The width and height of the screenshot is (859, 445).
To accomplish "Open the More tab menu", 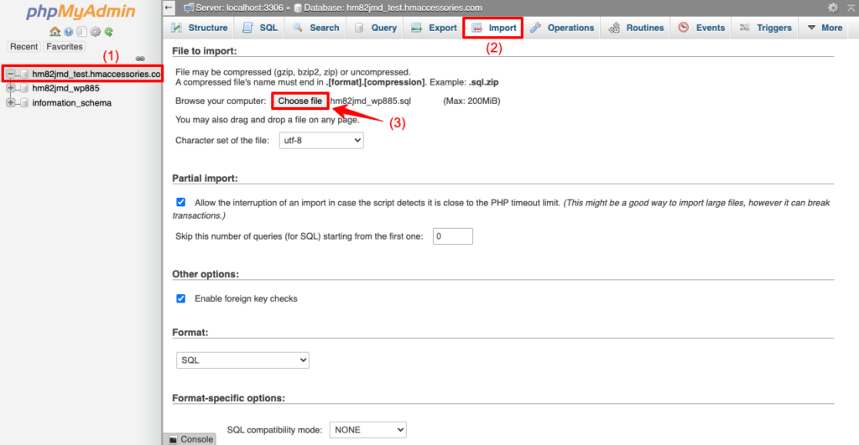I will pos(824,28).
